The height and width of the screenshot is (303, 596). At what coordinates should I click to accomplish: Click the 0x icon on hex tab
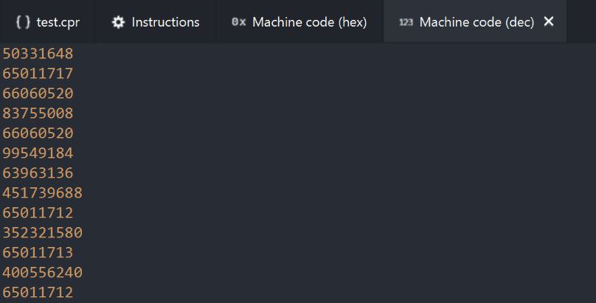[x=238, y=22]
